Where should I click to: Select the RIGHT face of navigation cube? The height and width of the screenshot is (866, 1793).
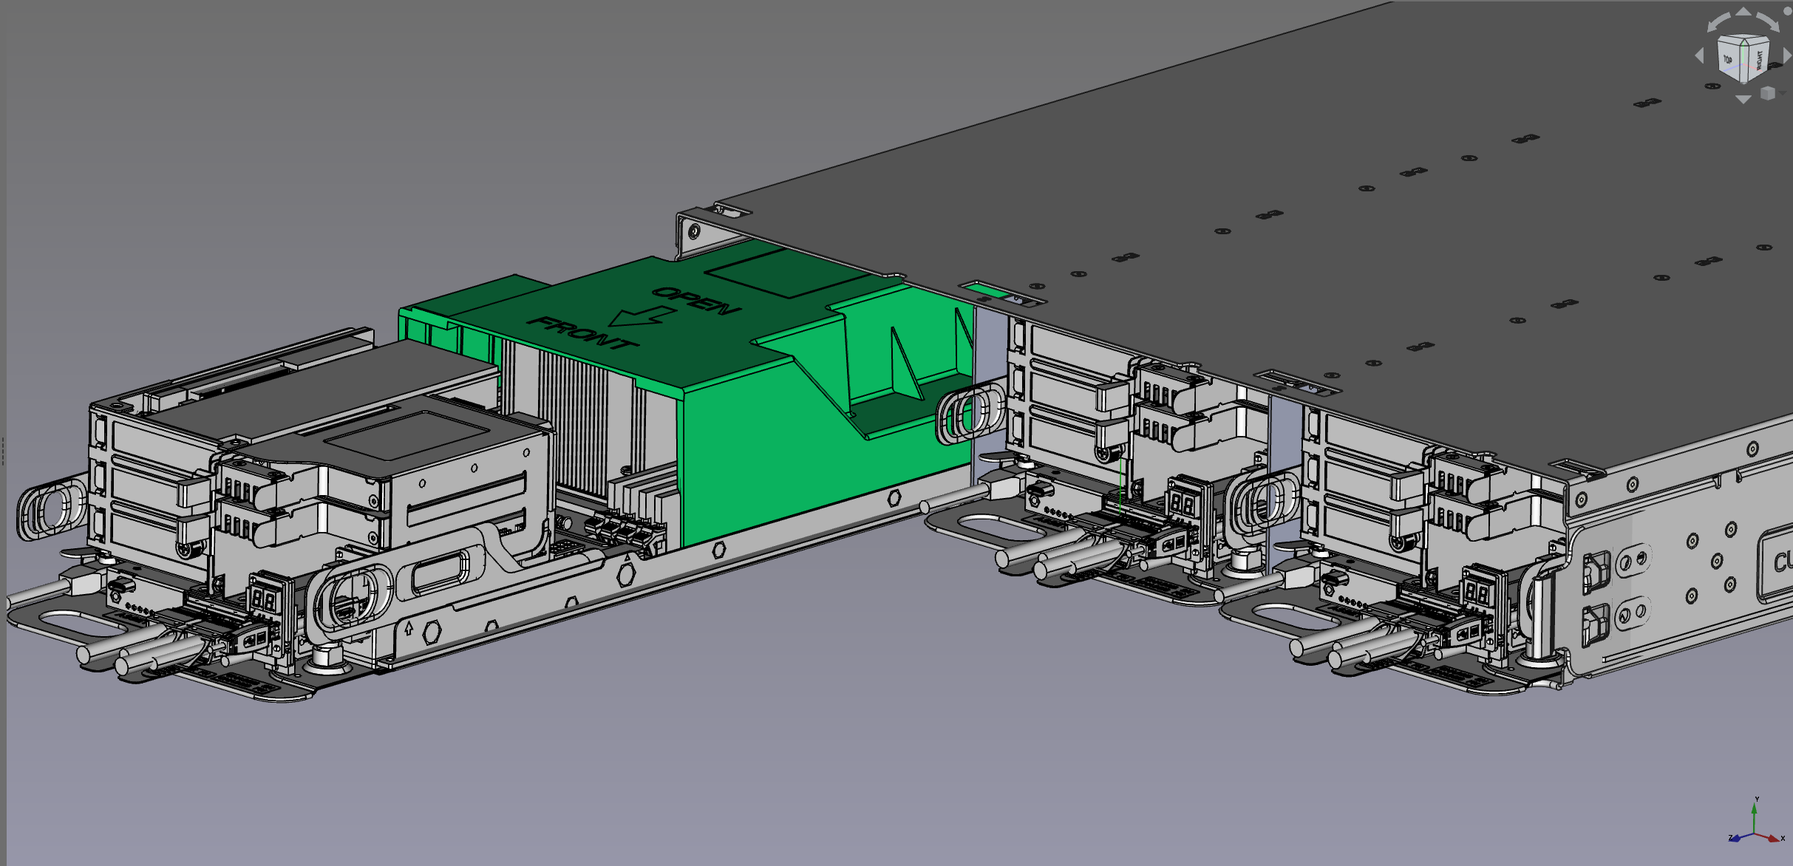pyautogui.click(x=1759, y=61)
